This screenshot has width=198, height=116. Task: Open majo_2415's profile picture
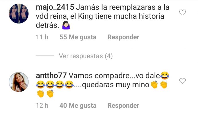(19, 13)
